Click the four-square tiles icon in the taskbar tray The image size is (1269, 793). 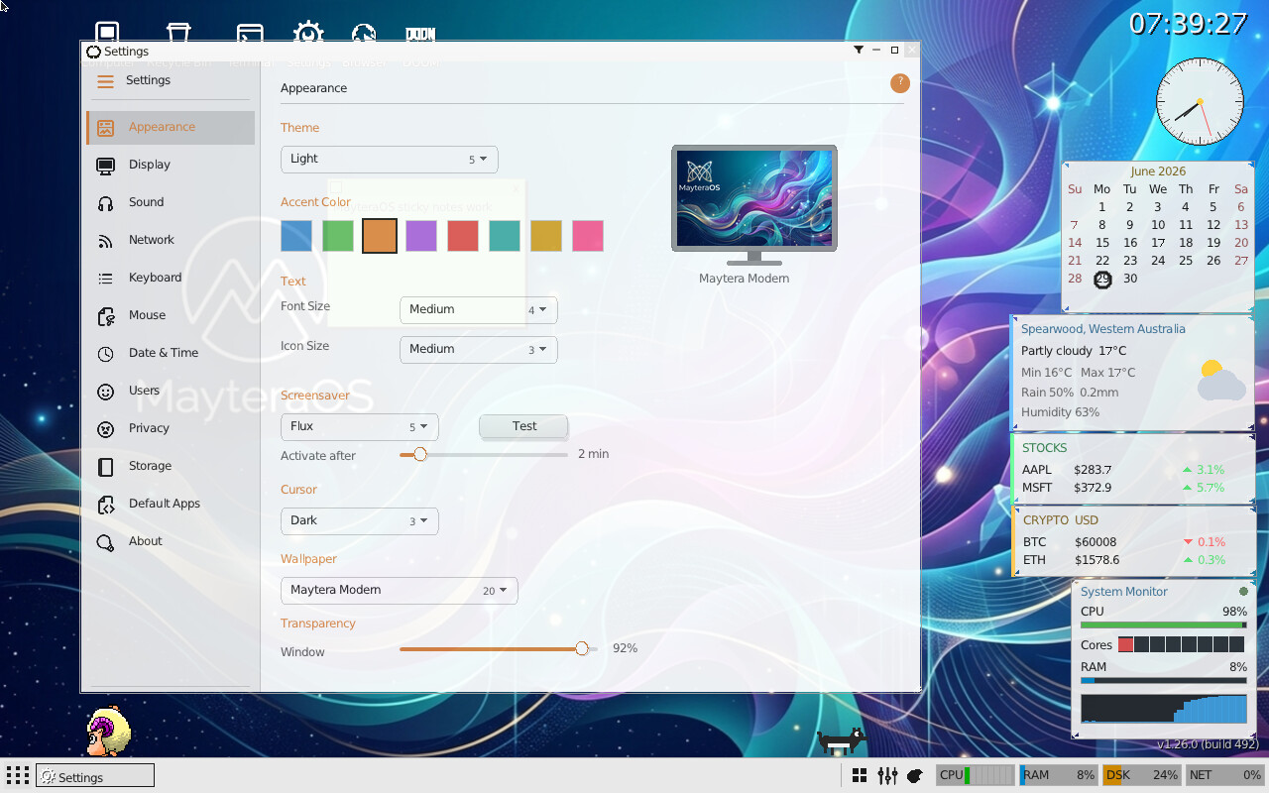(x=860, y=775)
